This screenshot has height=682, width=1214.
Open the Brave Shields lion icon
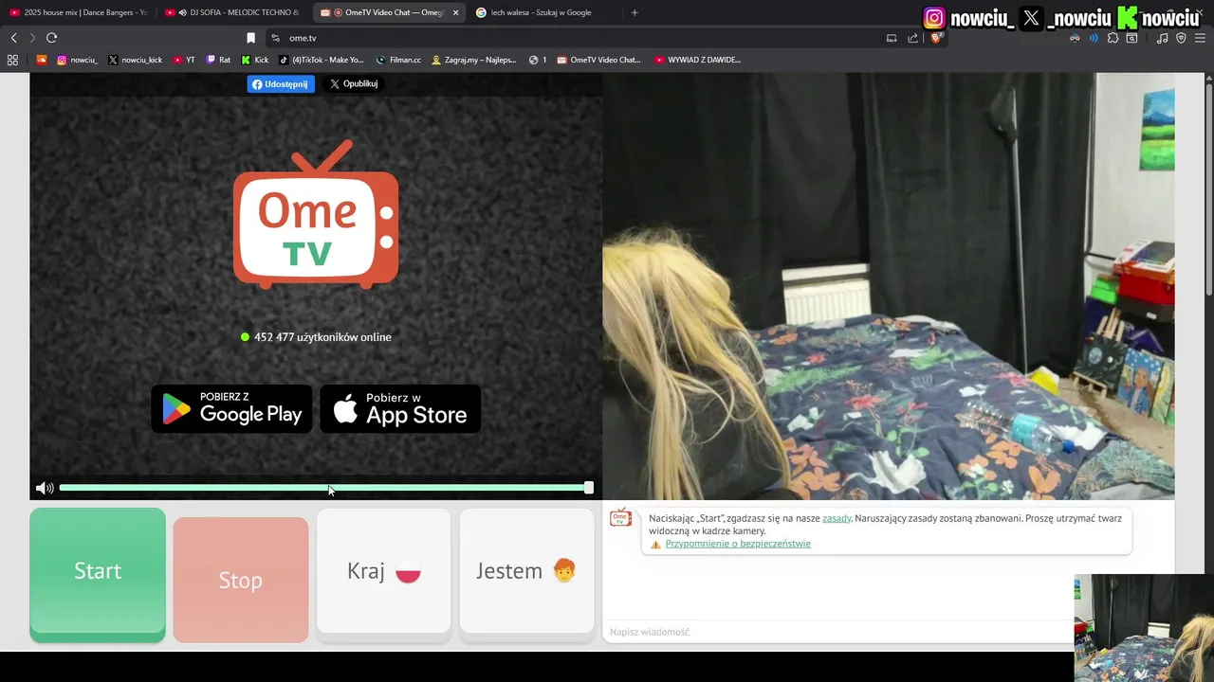(936, 38)
